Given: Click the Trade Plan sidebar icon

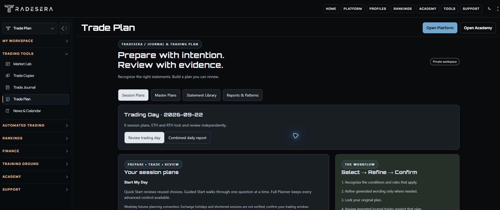Looking at the screenshot, I should coord(8,99).
